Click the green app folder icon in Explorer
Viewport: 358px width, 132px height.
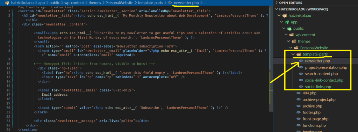287,22
